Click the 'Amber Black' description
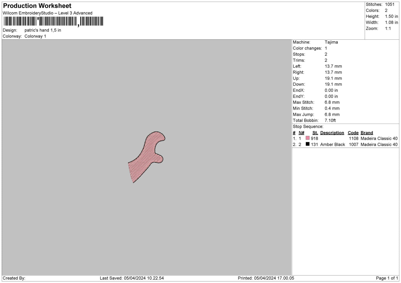This screenshot has height=283, width=401. coord(333,145)
